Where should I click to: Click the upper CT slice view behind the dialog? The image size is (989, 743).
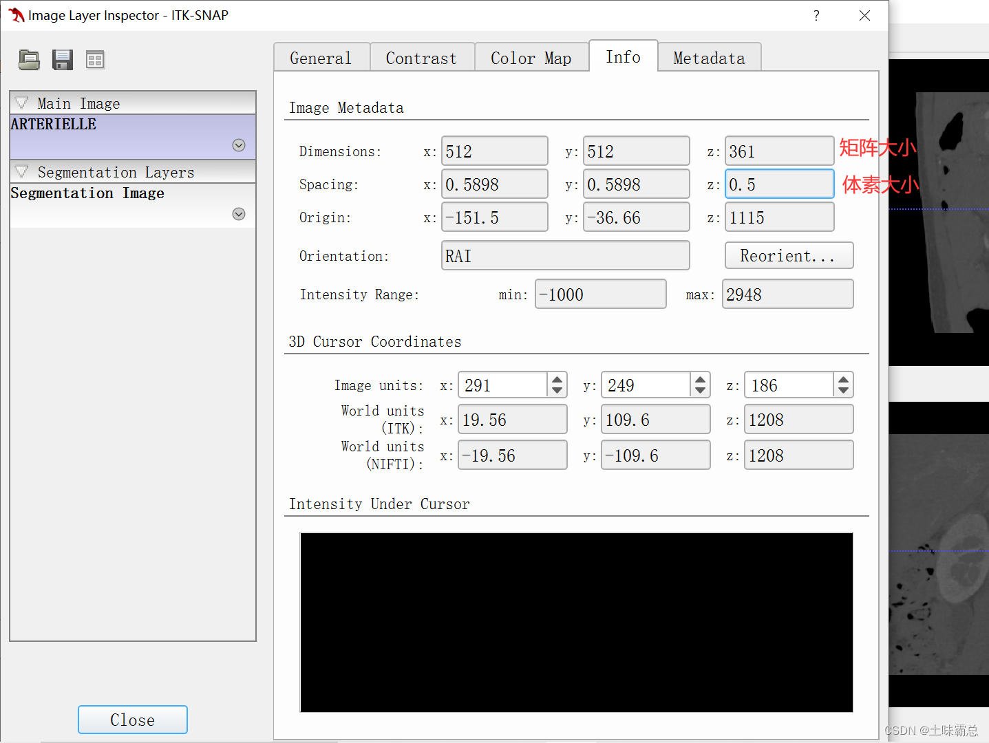(939, 213)
